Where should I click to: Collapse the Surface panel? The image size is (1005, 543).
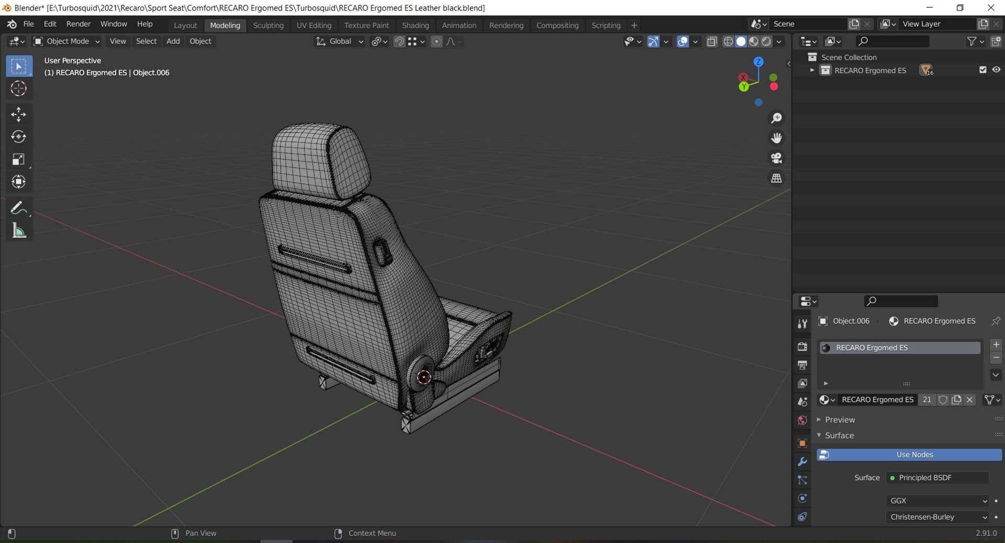click(840, 435)
